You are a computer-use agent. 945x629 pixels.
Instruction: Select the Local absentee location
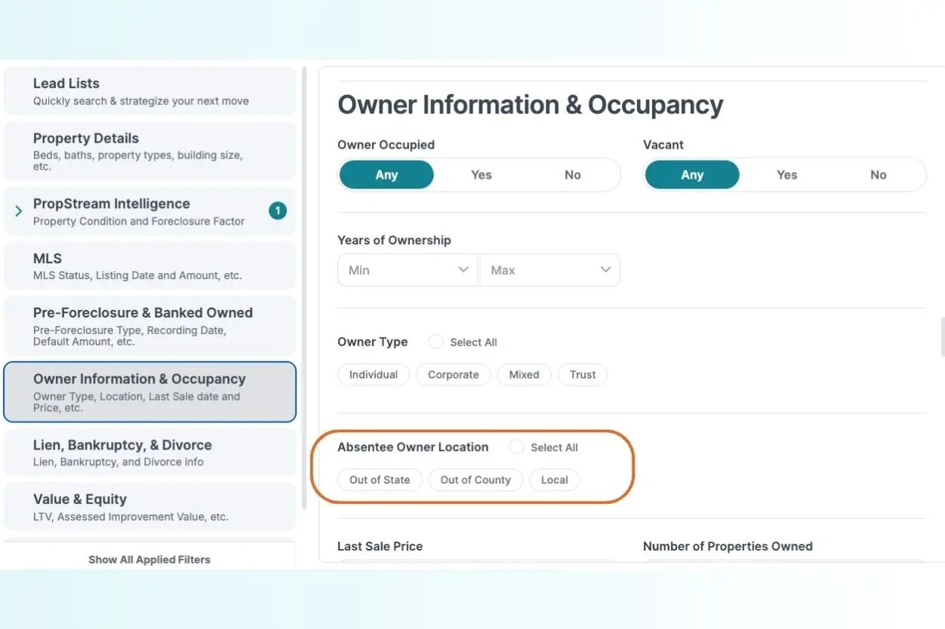pos(554,480)
